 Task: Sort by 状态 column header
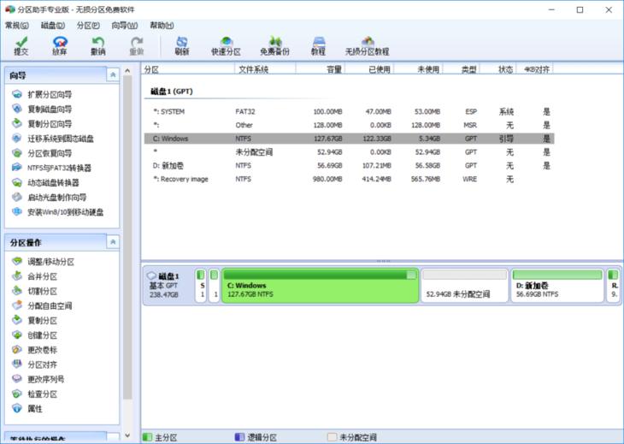498,69
